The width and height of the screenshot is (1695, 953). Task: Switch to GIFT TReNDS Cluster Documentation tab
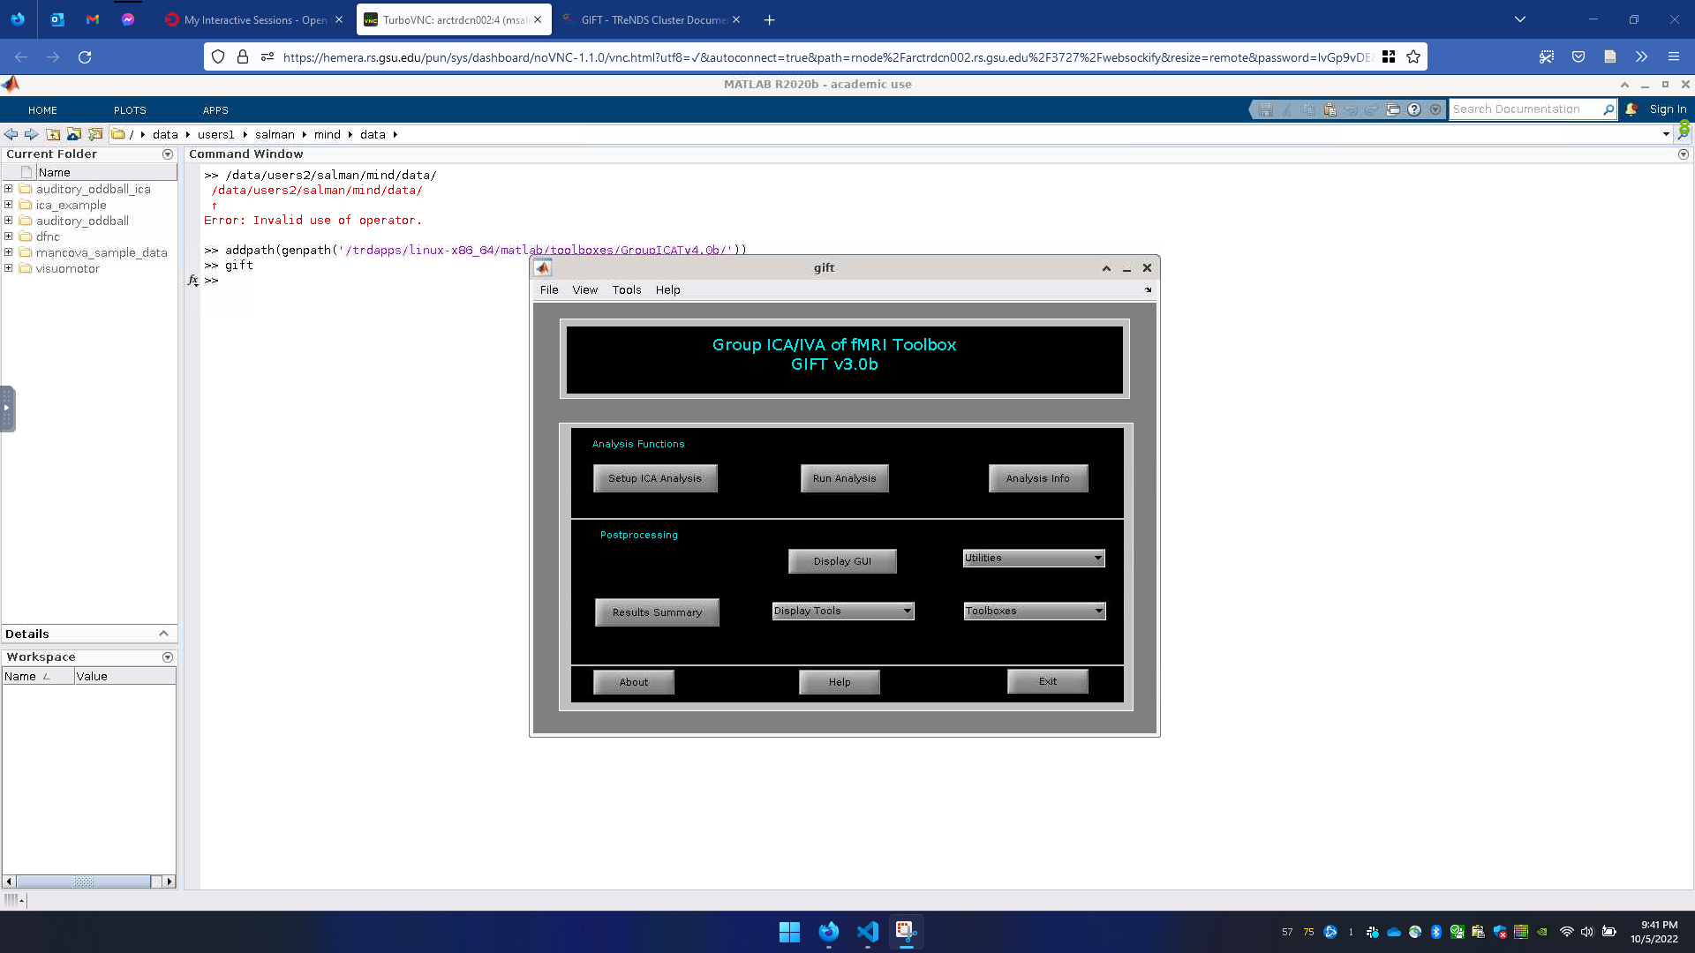(x=653, y=19)
